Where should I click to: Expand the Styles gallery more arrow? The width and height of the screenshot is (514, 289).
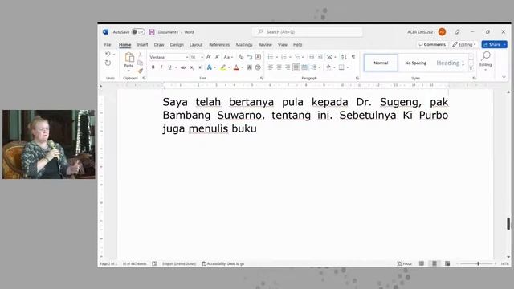(471, 69)
